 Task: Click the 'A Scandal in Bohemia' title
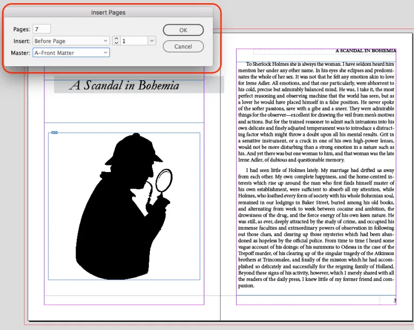tap(125, 85)
